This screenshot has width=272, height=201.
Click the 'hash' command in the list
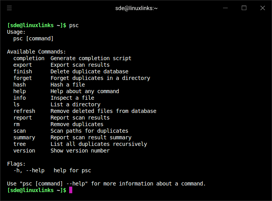19,85
